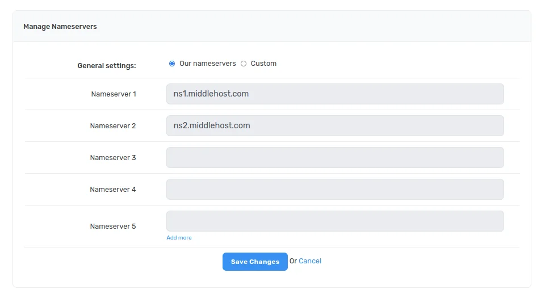549x298 pixels.
Task: Click the "Nameserver 5" field label
Action: click(x=113, y=226)
